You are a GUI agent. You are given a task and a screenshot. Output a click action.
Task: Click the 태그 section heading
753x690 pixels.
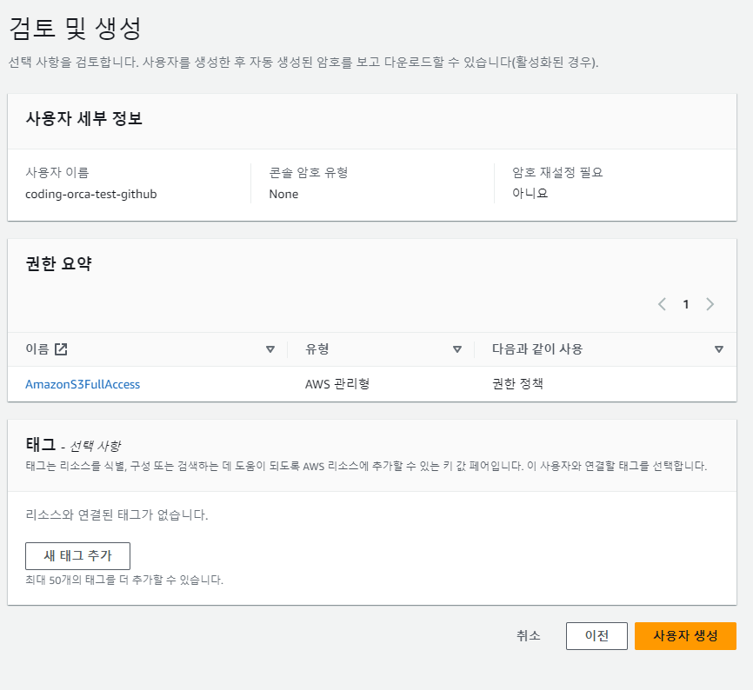tap(41, 445)
